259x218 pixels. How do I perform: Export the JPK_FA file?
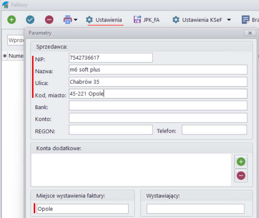click(146, 20)
